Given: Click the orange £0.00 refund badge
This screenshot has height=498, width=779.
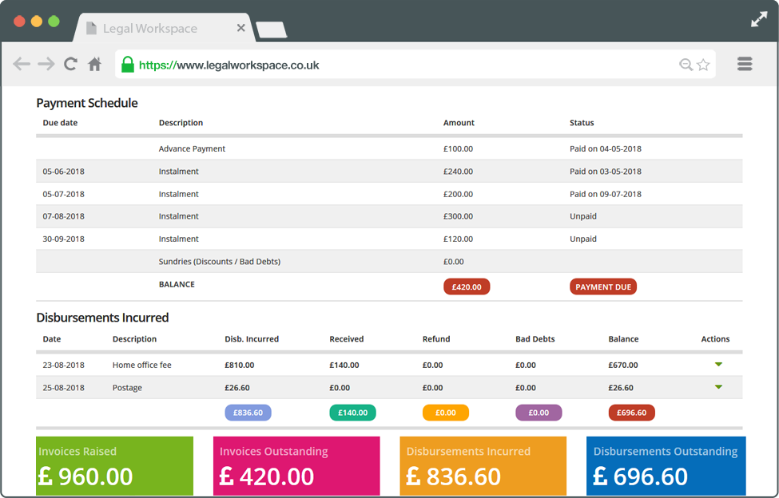Looking at the screenshot, I should [446, 413].
